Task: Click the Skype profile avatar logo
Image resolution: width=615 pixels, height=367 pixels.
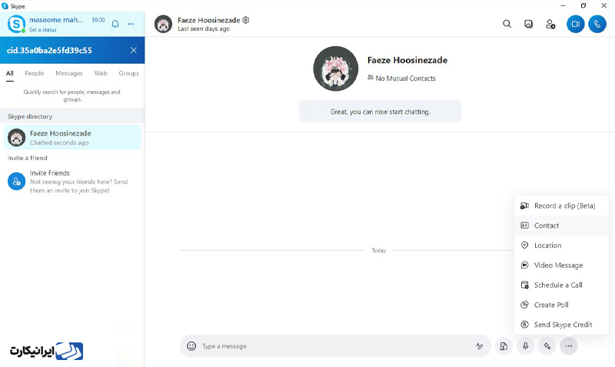Action: click(x=16, y=24)
